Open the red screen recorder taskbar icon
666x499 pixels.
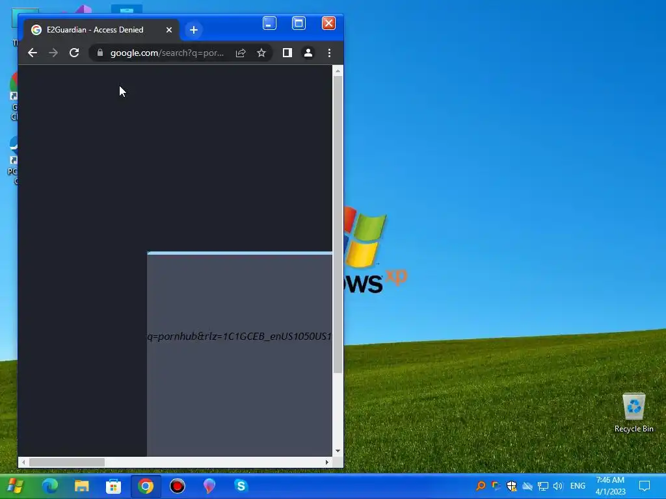pos(177,486)
